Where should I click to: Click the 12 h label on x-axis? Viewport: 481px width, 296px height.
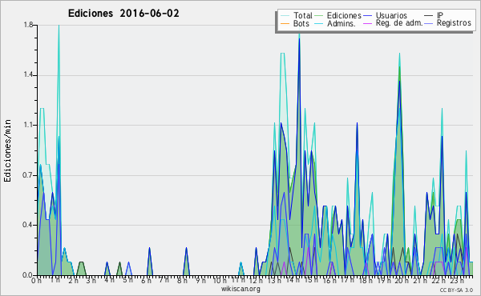[256, 281]
